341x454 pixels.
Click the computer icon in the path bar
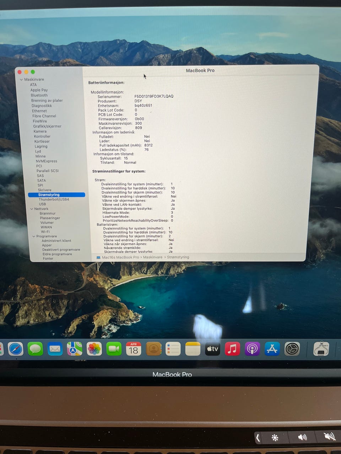(98, 258)
